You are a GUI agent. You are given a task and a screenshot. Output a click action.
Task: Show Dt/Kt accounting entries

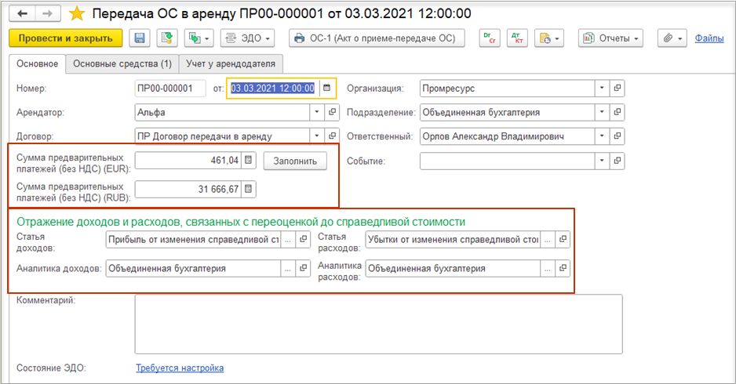[517, 38]
